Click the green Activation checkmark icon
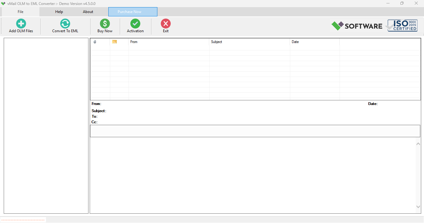 click(x=135, y=23)
